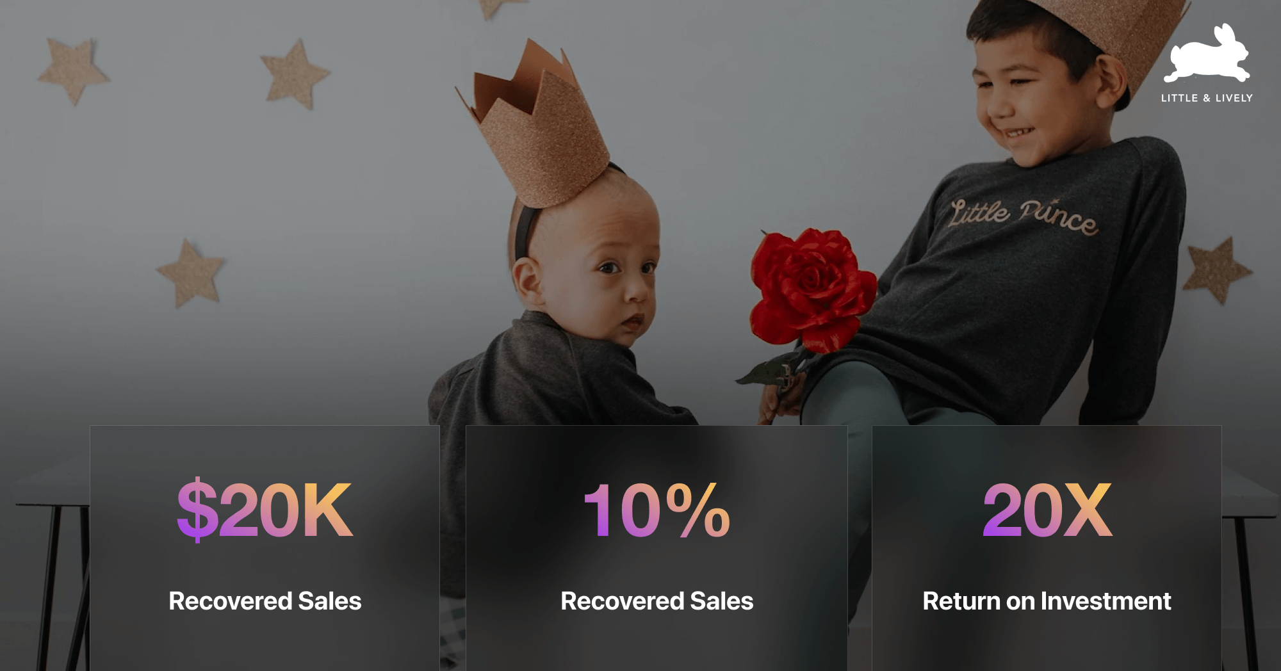Viewport: 1281px width, 671px height.
Task: Click the glitter star beside the boy's arm
Action: [x=1216, y=270]
